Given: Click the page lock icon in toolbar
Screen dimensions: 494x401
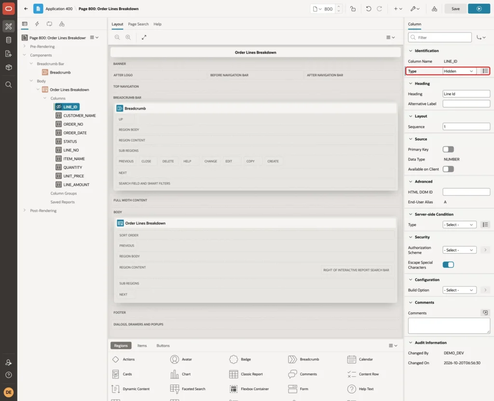Looking at the screenshot, I should click(x=353, y=9).
